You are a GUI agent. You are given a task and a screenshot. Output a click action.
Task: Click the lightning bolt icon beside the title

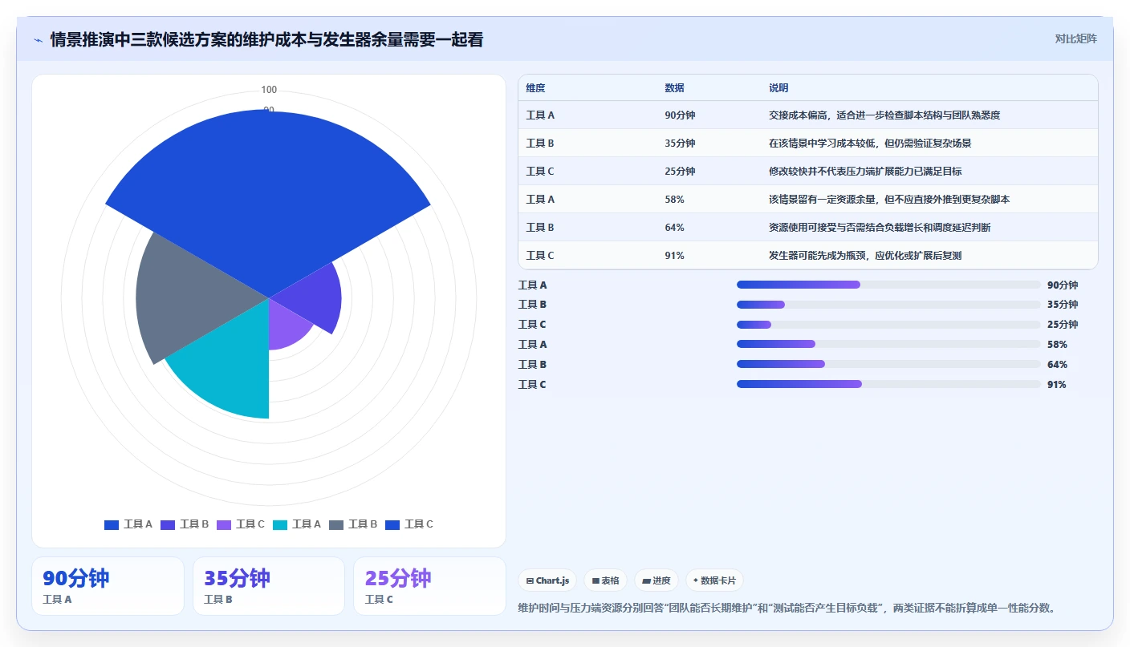(x=38, y=39)
